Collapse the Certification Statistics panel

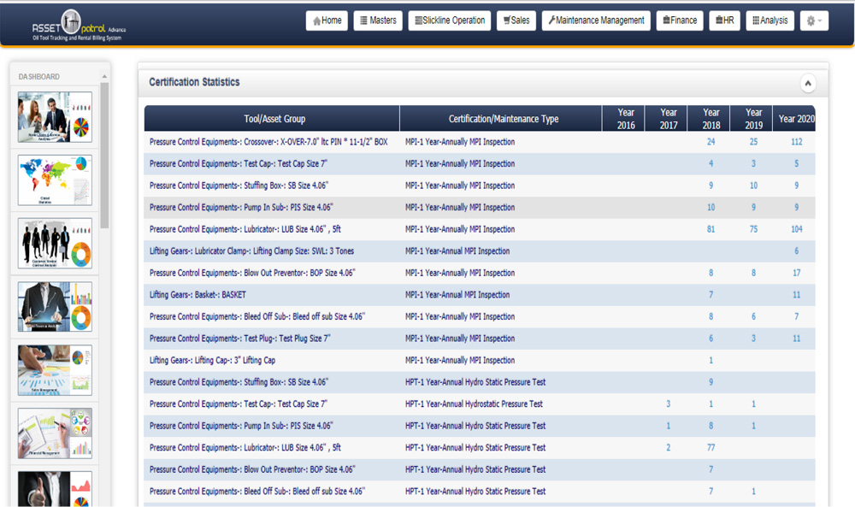(807, 83)
